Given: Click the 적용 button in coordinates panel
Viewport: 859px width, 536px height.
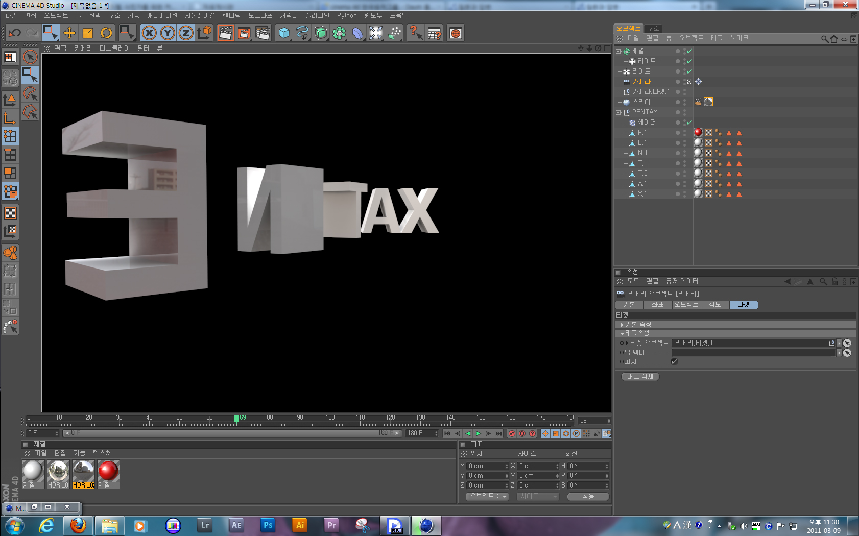Looking at the screenshot, I should point(588,496).
